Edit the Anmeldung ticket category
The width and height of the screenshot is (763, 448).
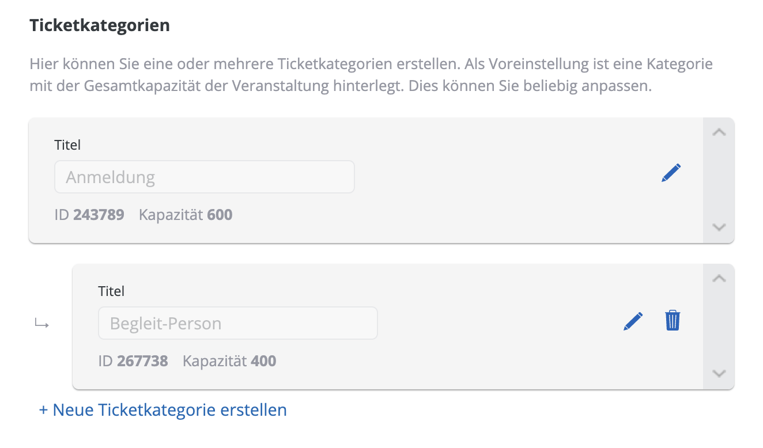pyautogui.click(x=671, y=173)
